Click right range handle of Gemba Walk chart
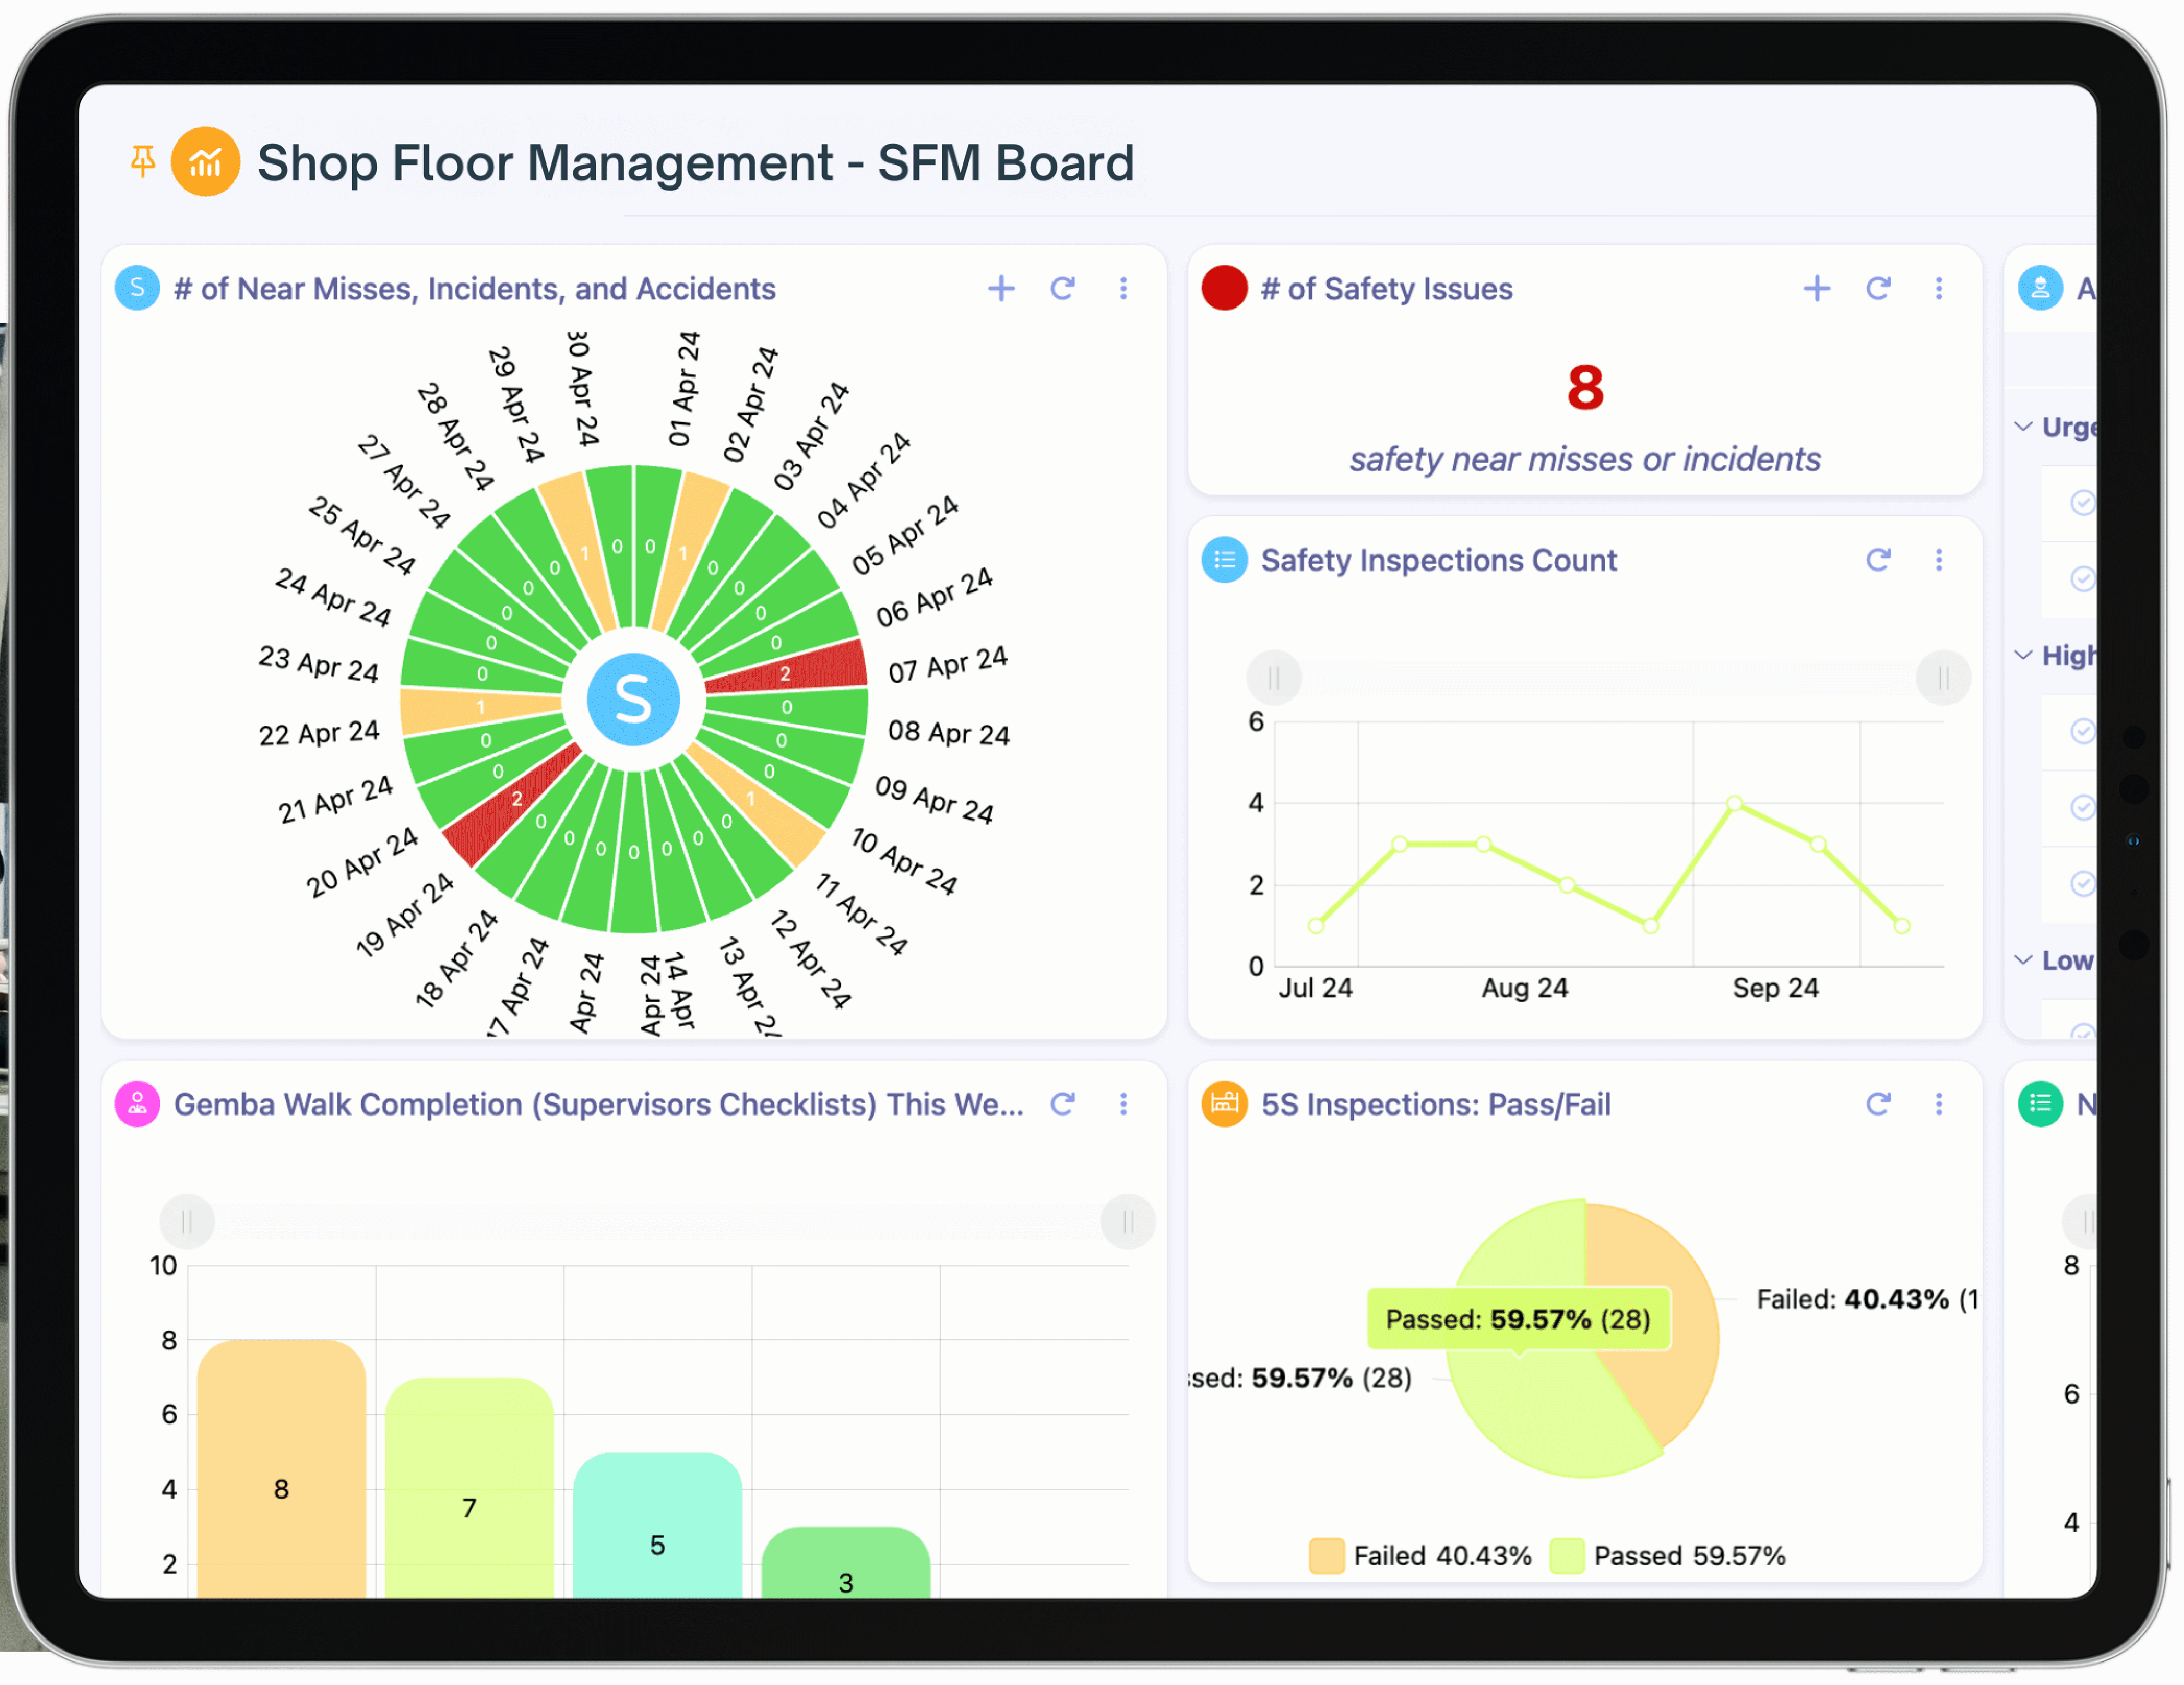Viewport: 2184px width, 1685px height. click(x=1128, y=1222)
